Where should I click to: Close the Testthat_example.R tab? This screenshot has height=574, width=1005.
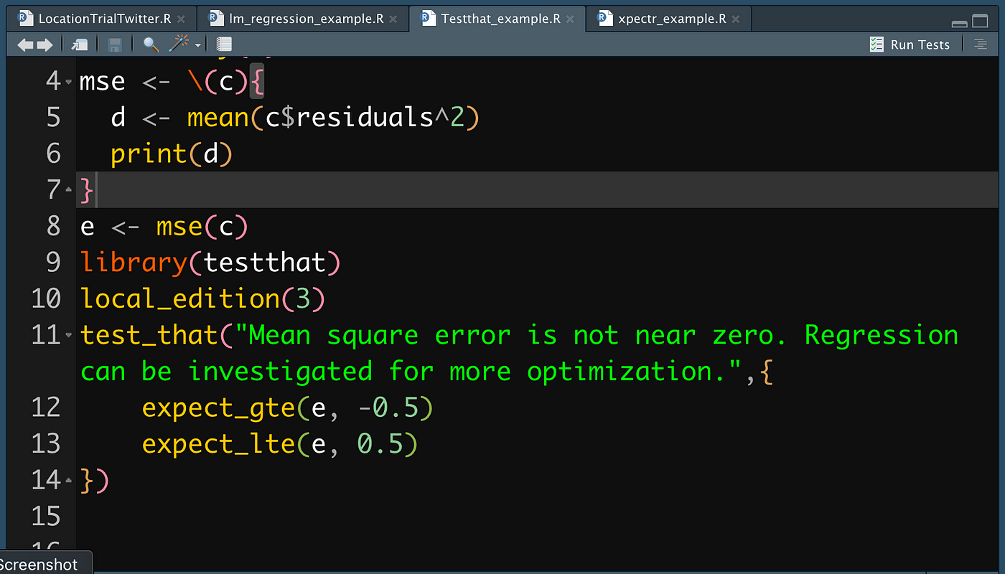tap(570, 19)
